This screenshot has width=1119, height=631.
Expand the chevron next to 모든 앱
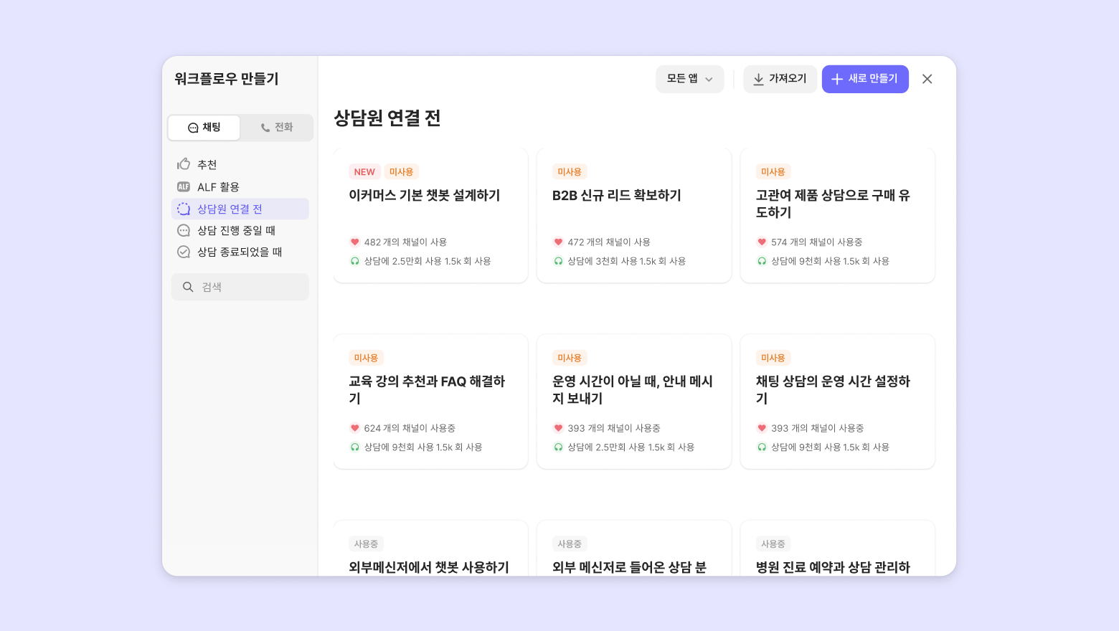pos(709,80)
